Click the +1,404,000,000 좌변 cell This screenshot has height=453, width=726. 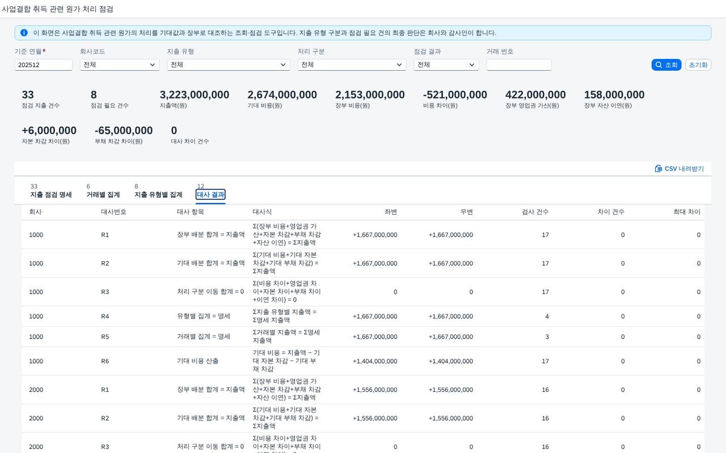pos(375,361)
